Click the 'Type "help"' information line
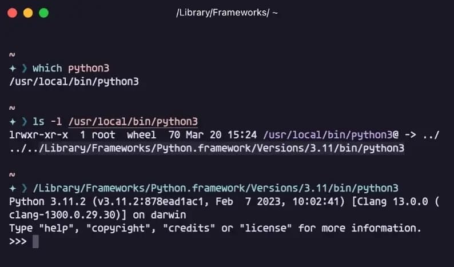454x267 pixels. pos(215,229)
